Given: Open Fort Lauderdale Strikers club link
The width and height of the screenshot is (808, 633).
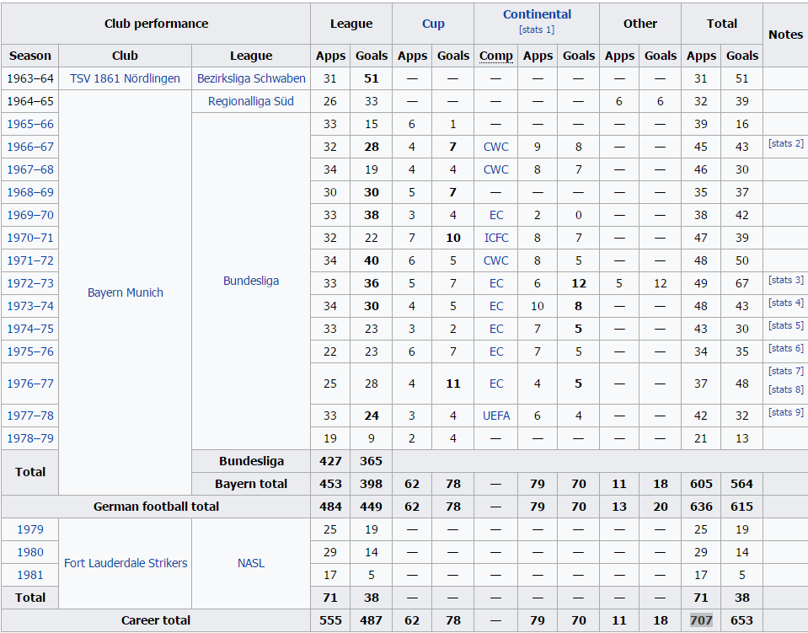Looking at the screenshot, I should [x=126, y=563].
